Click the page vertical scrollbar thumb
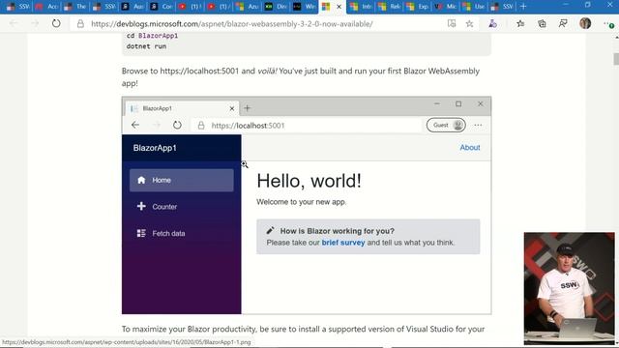This screenshot has height=348, width=619. click(616, 59)
